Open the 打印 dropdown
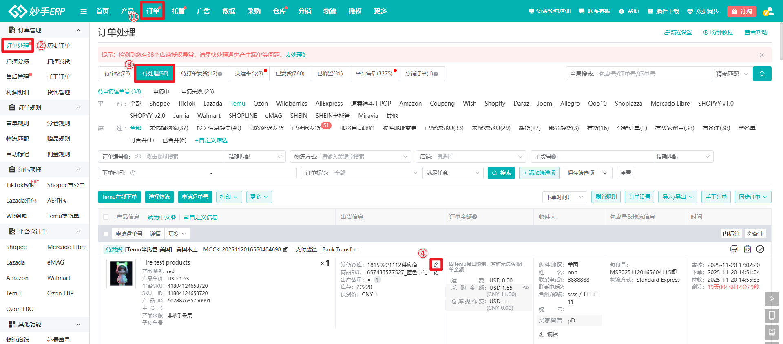The height and width of the screenshot is (344, 783). (x=229, y=197)
